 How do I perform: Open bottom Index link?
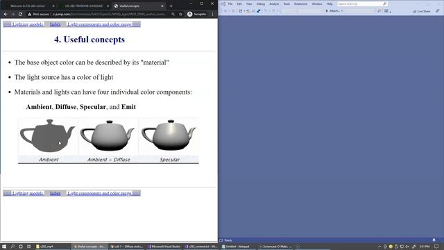click(x=55, y=193)
